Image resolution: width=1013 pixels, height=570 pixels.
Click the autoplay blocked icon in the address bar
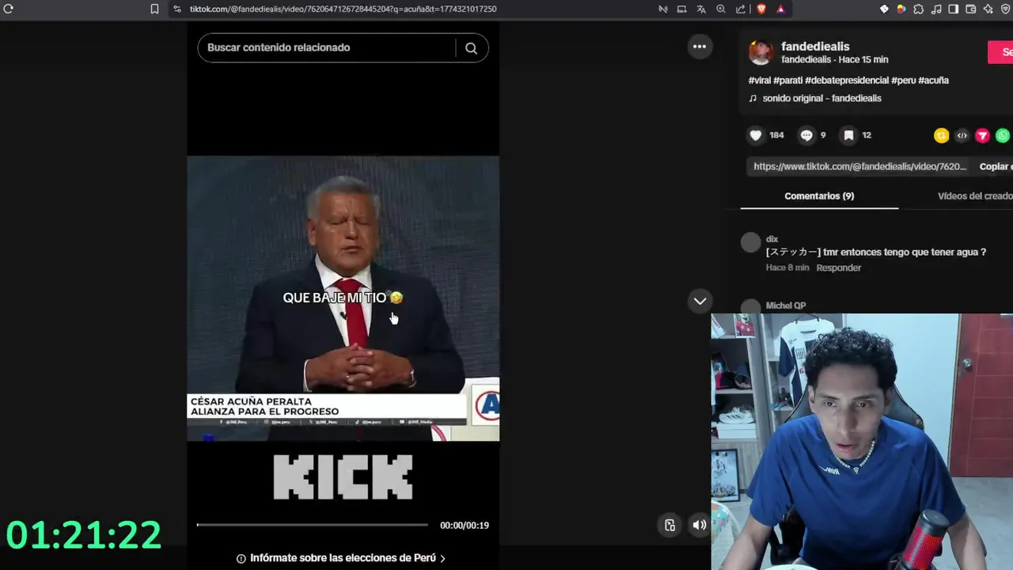(663, 9)
